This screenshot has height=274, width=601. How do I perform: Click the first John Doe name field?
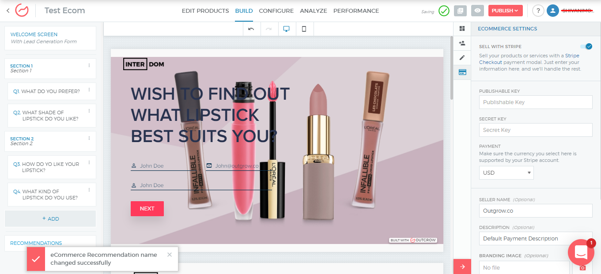pyautogui.click(x=164, y=166)
